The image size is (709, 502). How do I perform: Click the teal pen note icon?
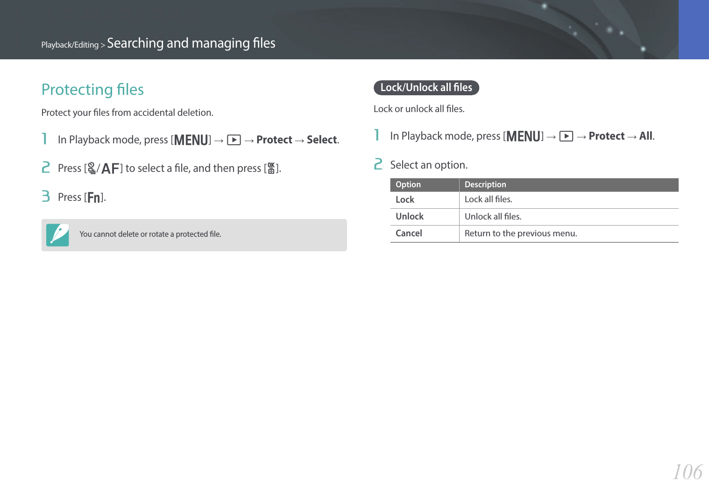tap(57, 235)
